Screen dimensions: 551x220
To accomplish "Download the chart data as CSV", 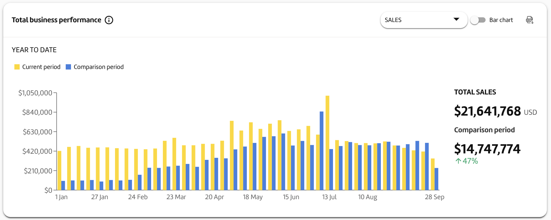I will 529,20.
